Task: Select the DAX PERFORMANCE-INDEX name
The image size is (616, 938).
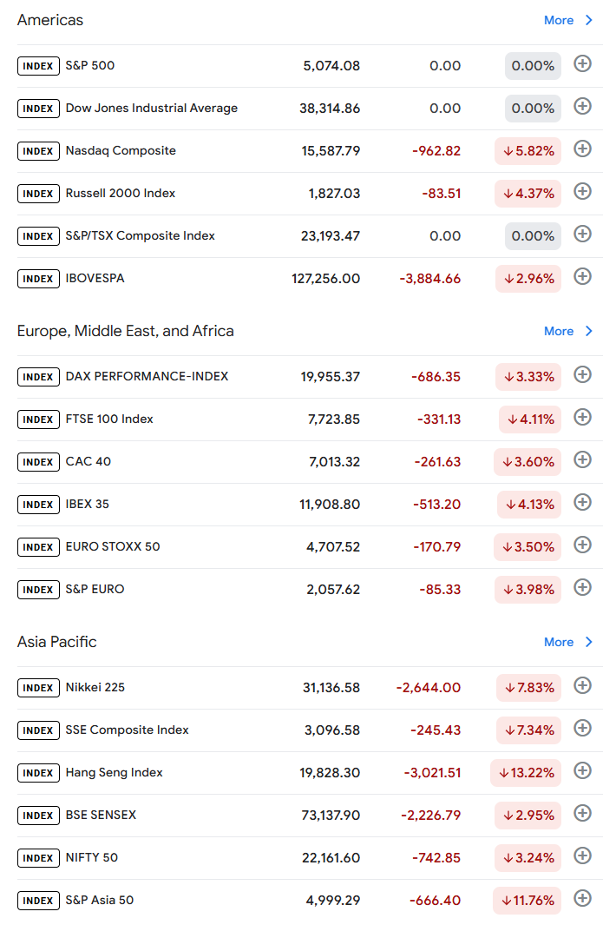Action: pos(147,376)
